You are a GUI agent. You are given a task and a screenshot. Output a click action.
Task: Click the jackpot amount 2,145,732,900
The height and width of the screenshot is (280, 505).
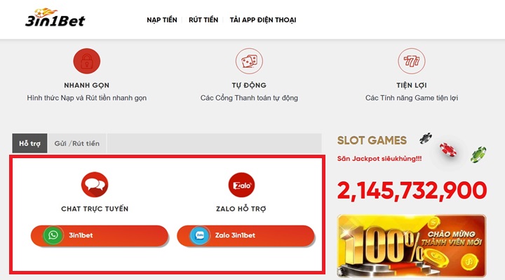[x=411, y=189]
